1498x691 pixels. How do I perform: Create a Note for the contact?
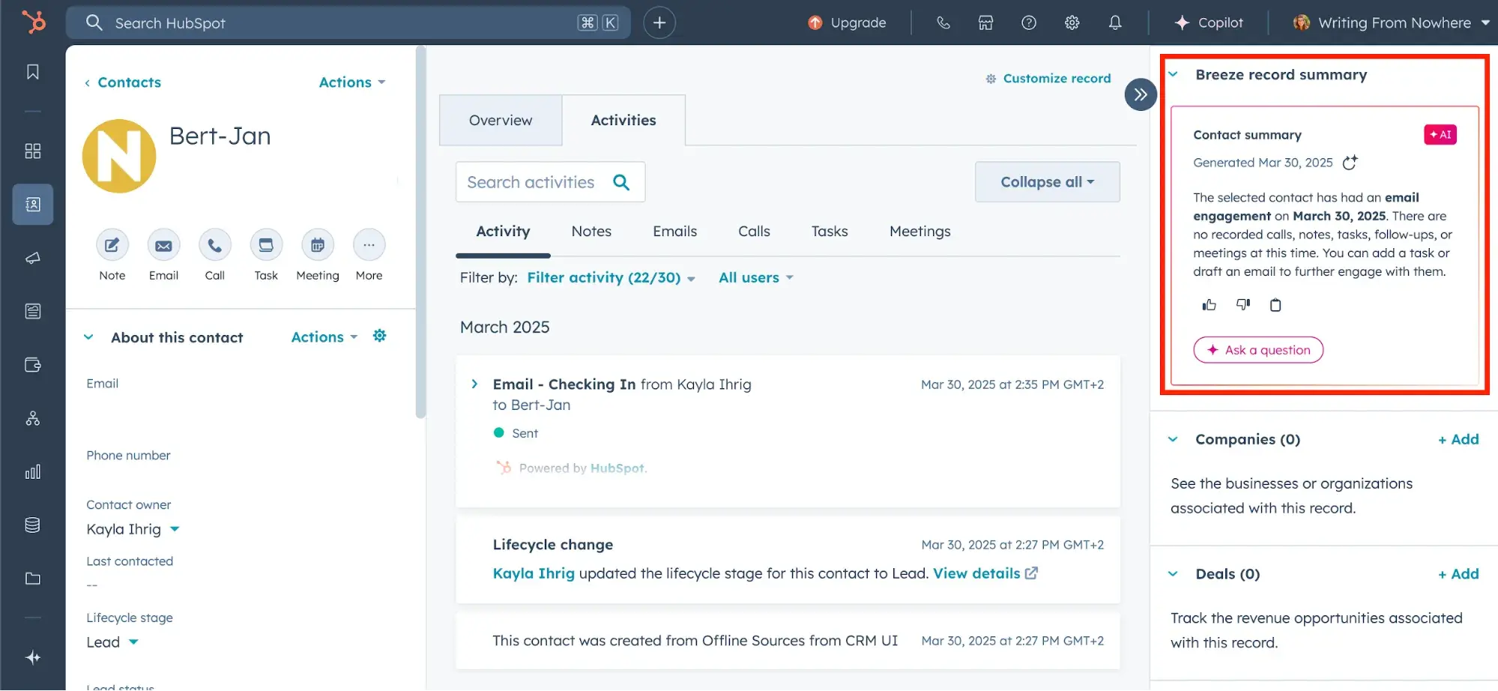[x=112, y=245]
